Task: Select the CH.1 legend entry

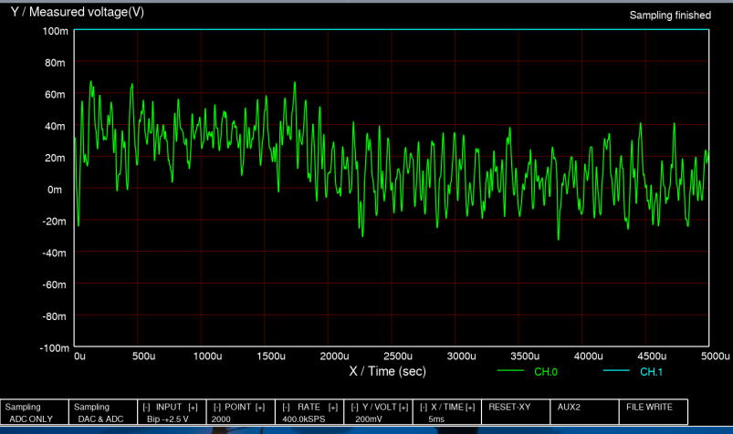Action: (x=651, y=372)
